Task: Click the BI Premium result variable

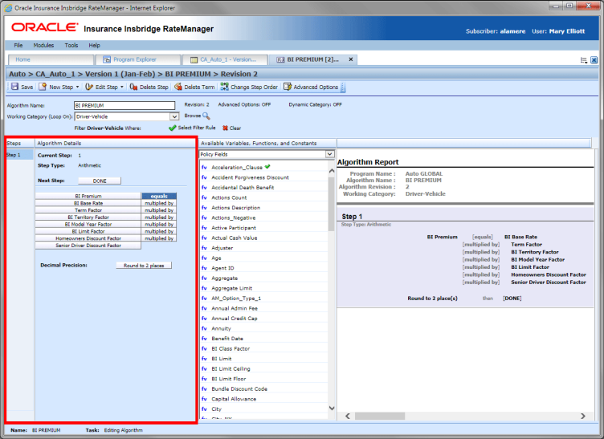Action: [x=88, y=196]
